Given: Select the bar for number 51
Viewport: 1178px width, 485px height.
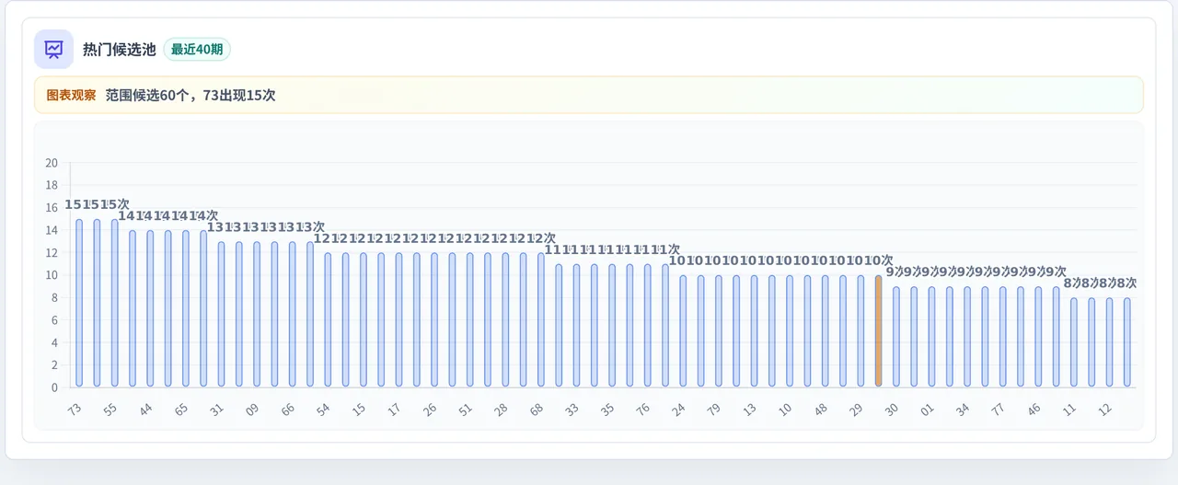Looking at the screenshot, I should click(470, 319).
